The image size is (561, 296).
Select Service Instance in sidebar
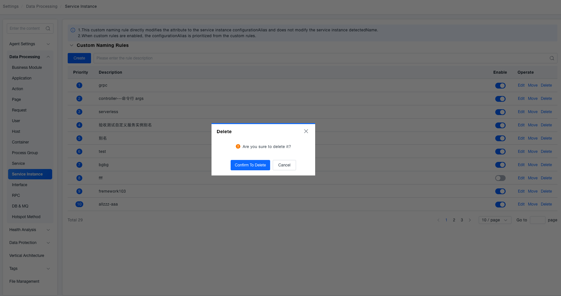[30, 174]
